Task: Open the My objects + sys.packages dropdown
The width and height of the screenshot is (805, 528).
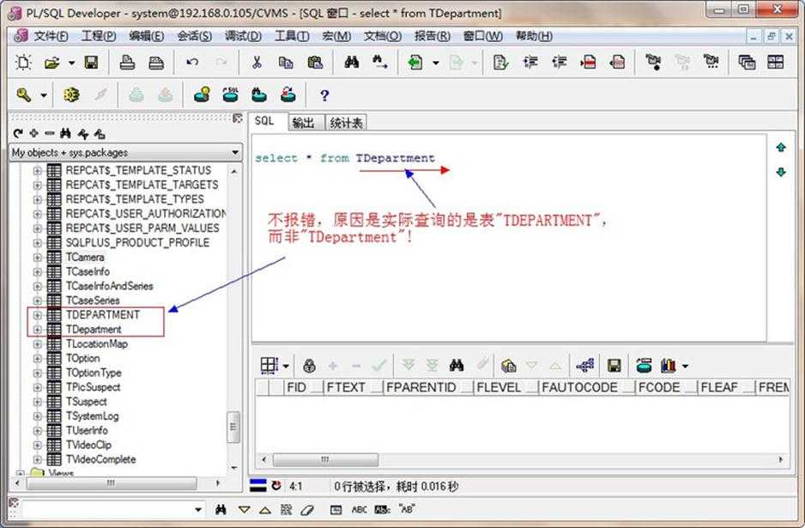Action: [x=235, y=153]
